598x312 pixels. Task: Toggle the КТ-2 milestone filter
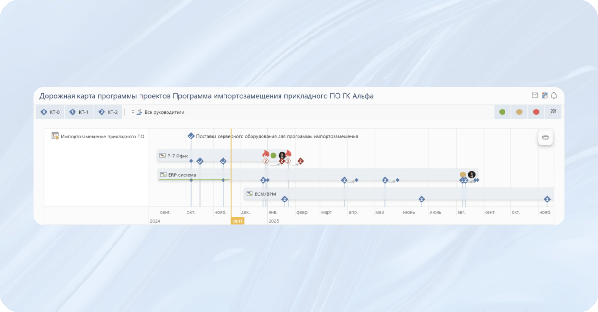108,112
